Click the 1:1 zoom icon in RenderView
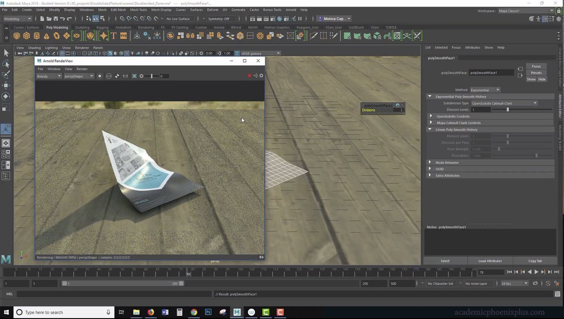The image size is (564, 319). pyautogui.click(x=125, y=76)
